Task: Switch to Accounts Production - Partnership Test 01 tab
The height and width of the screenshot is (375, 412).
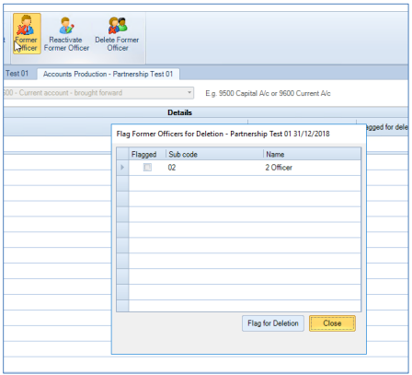Action: click(108, 74)
